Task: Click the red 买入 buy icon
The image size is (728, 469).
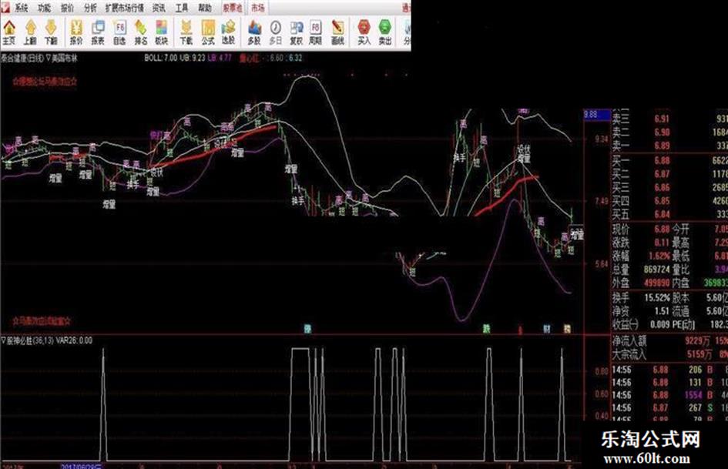Action: [364, 32]
